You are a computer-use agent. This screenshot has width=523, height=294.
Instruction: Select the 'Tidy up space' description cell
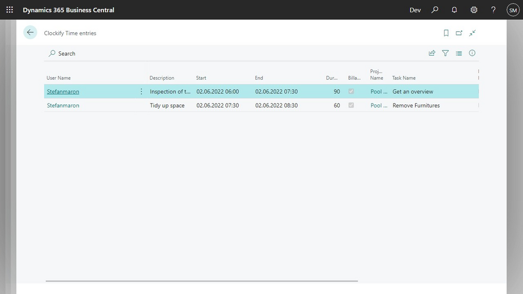[167, 105]
